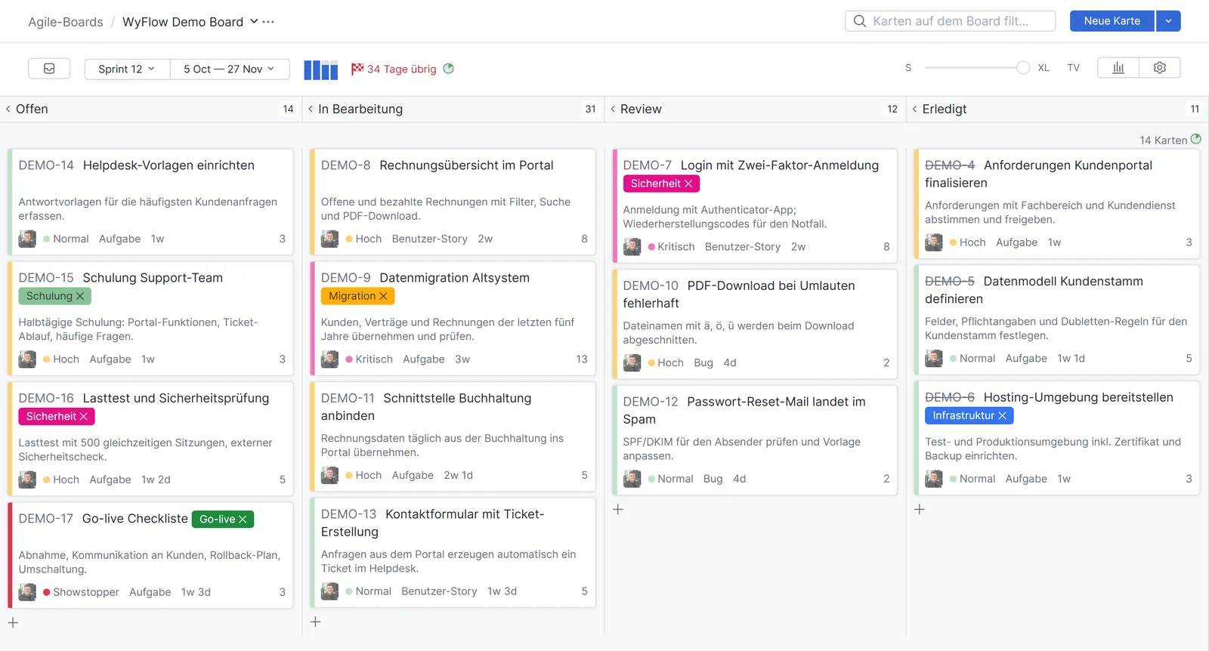Viewport: 1209px width, 651px height.
Task: Go to Agile-Boards breadcrumb
Action: (x=66, y=22)
